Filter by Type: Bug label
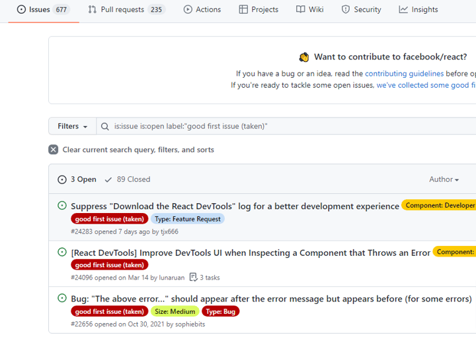The height and width of the screenshot is (339, 476). [x=221, y=311]
